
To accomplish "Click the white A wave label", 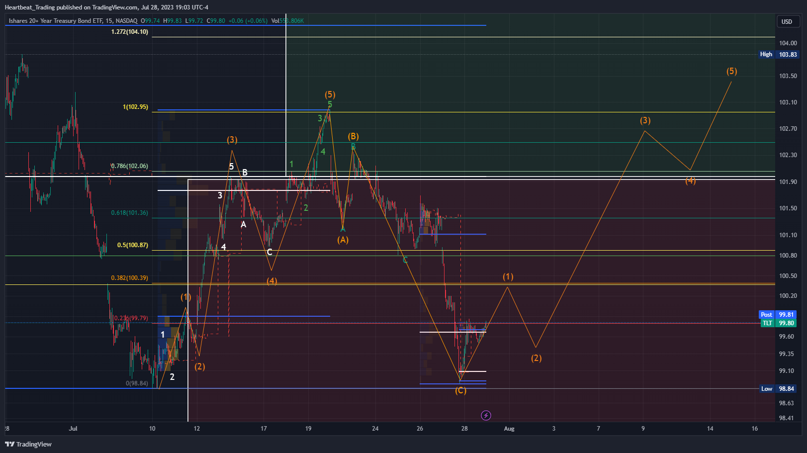I will (244, 224).
